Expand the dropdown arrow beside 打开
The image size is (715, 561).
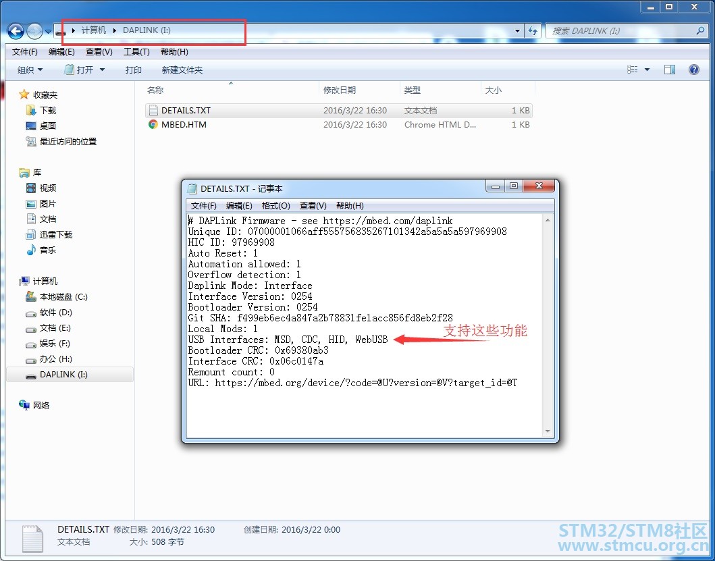pyautogui.click(x=102, y=70)
